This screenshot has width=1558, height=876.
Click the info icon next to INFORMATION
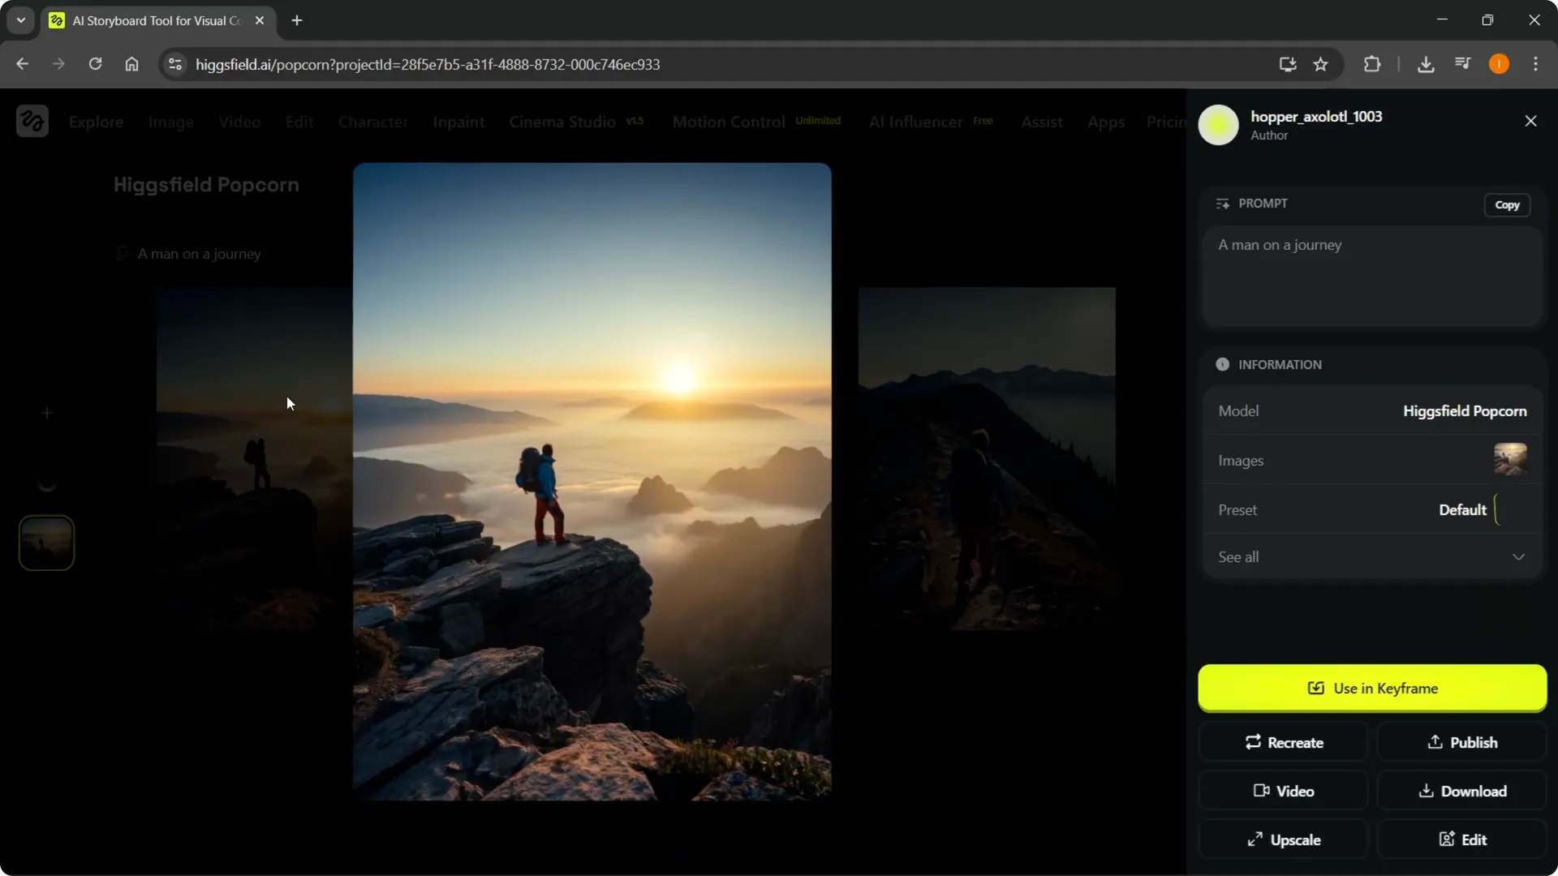tap(1223, 364)
